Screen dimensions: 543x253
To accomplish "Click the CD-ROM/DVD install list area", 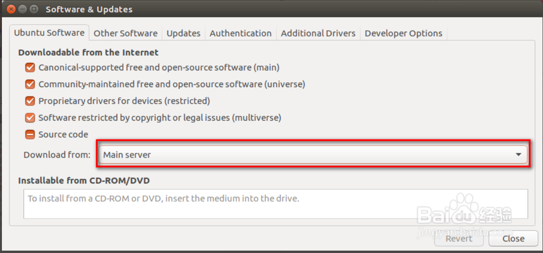I will (x=276, y=204).
